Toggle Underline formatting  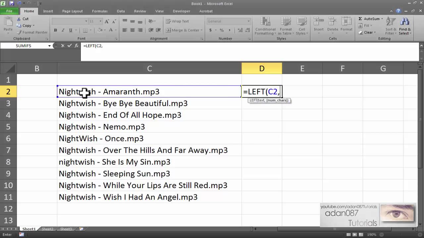[x=71, y=30]
